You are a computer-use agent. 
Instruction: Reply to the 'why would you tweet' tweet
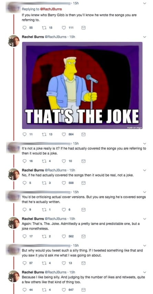(24, 263)
